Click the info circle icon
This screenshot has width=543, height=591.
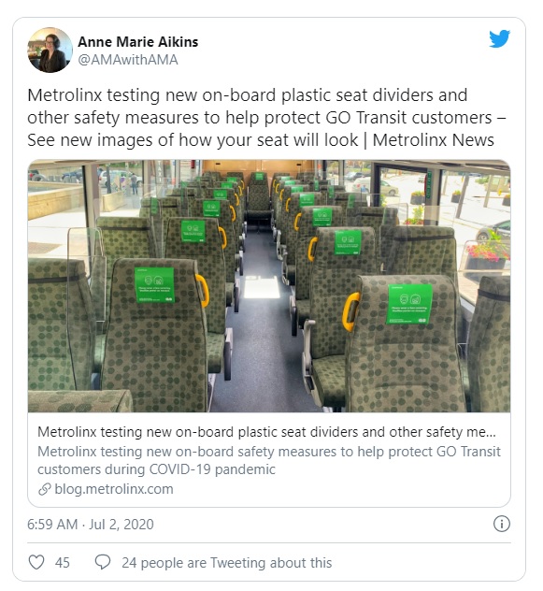point(502,524)
